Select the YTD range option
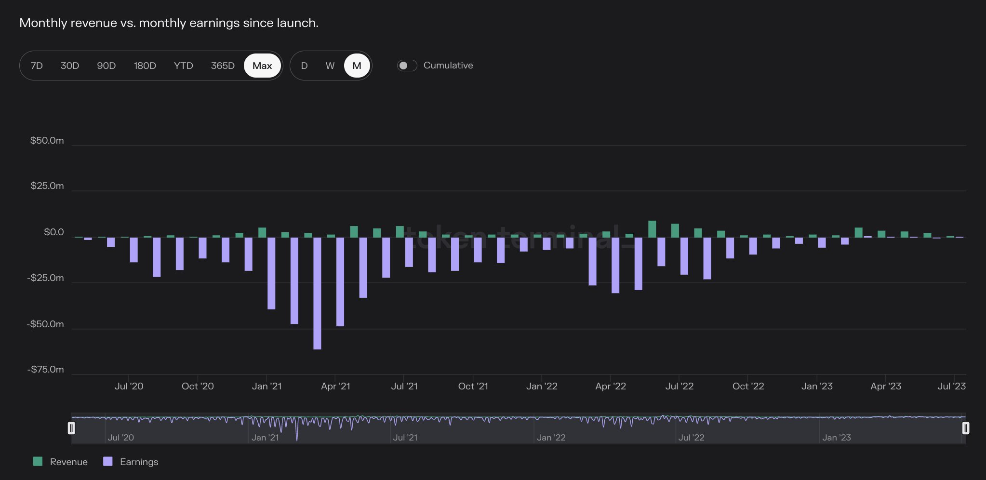Viewport: 986px width, 480px height. [x=184, y=66]
